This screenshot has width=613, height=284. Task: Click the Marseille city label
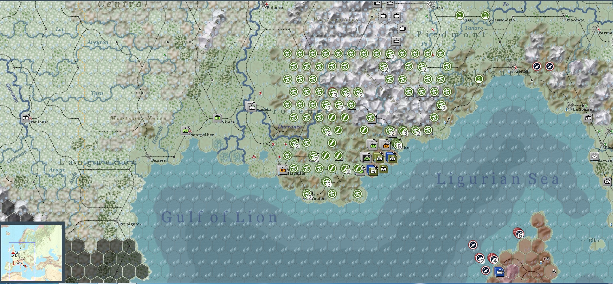tap(296, 173)
